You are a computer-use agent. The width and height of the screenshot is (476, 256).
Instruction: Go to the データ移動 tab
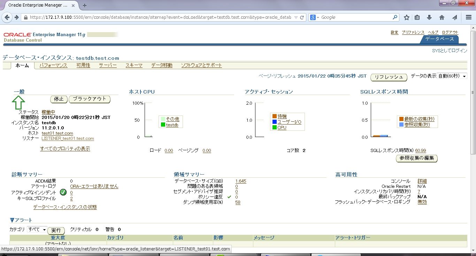coord(162,65)
